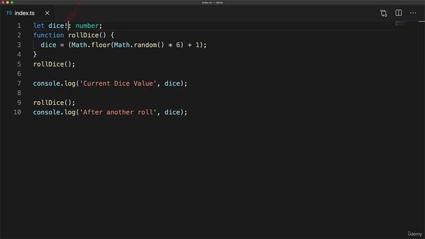Click line number 9 in gutter

tap(19, 103)
